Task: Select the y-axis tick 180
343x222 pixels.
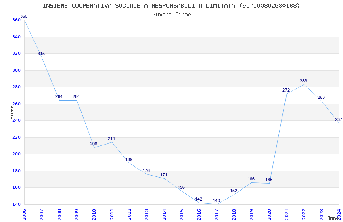Action: click(17, 171)
